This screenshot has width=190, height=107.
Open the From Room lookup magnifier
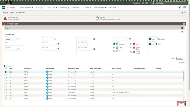pos(18,49)
